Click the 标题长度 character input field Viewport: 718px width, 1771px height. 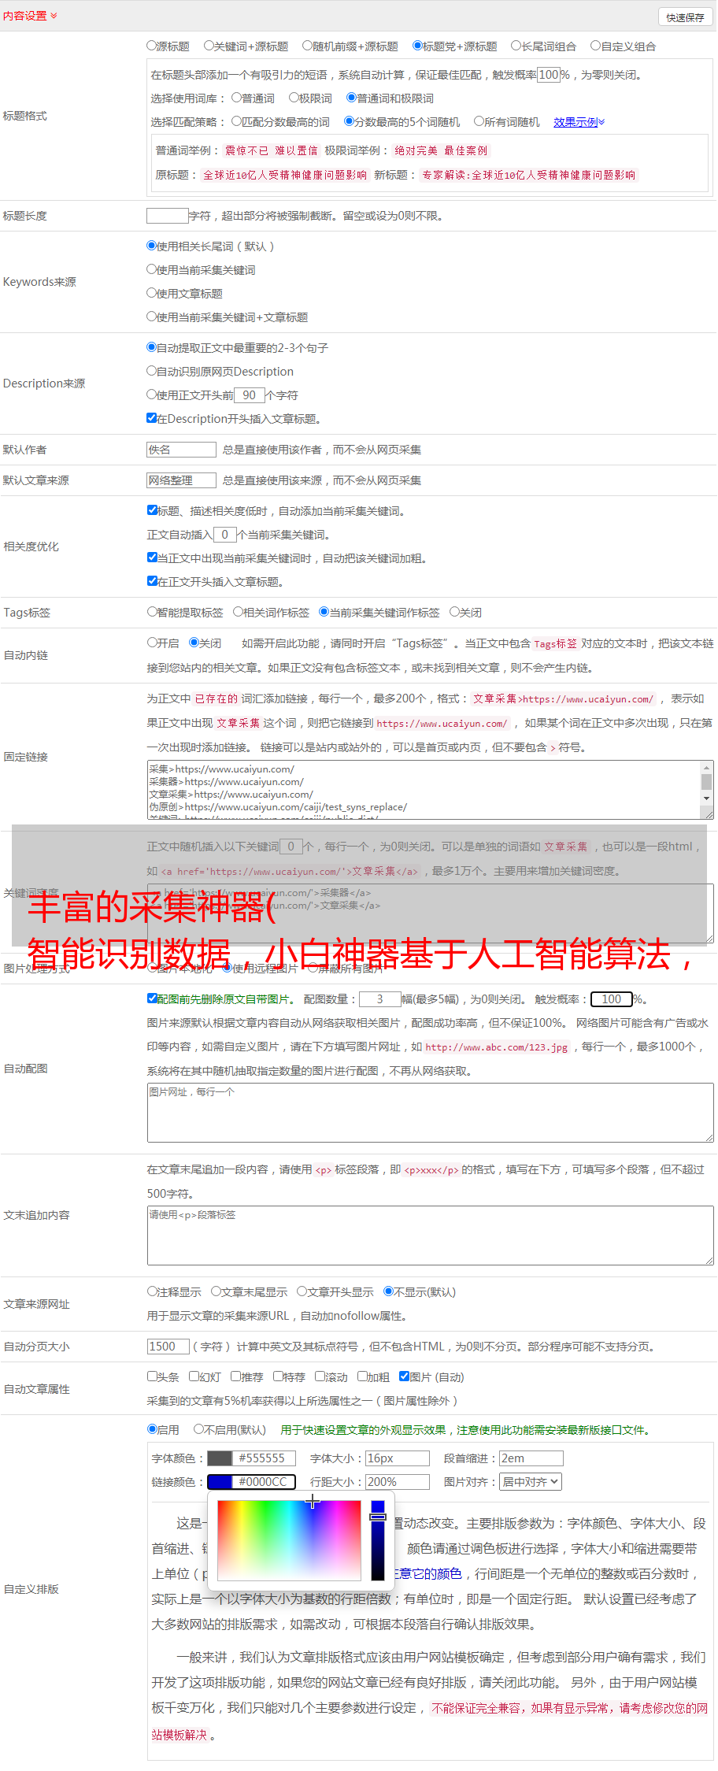168,216
